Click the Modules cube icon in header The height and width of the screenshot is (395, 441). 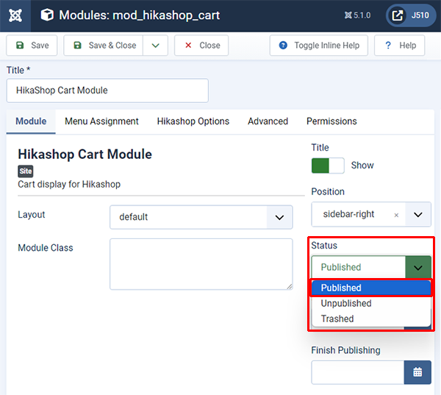pyautogui.click(x=47, y=15)
